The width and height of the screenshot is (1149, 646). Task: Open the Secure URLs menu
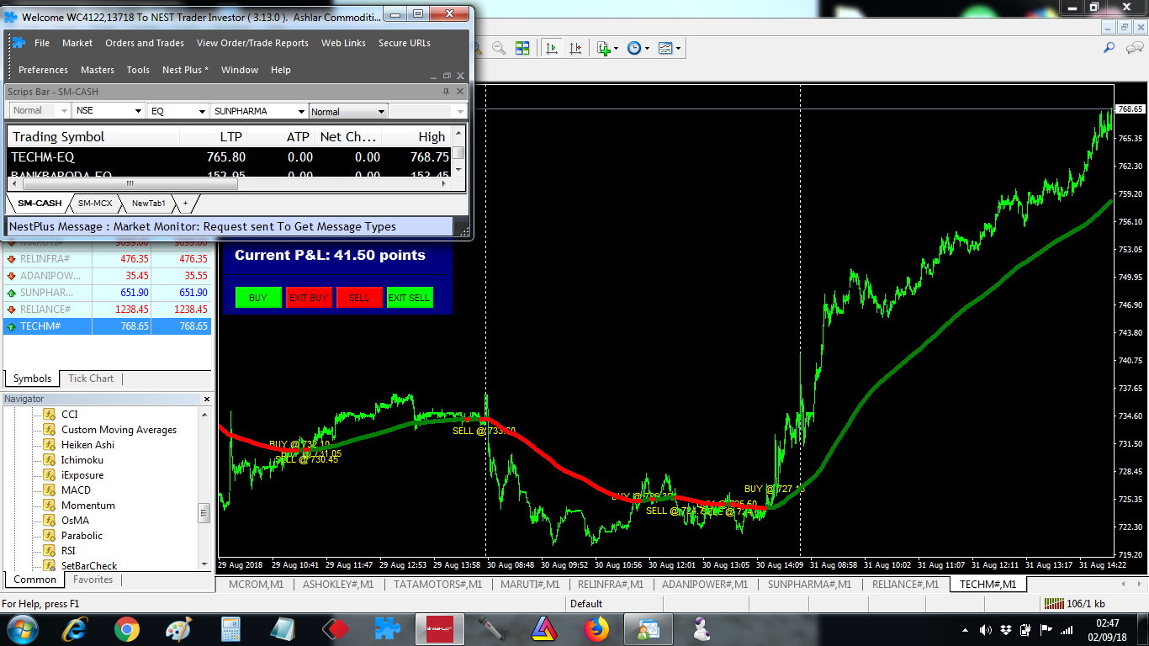click(405, 43)
